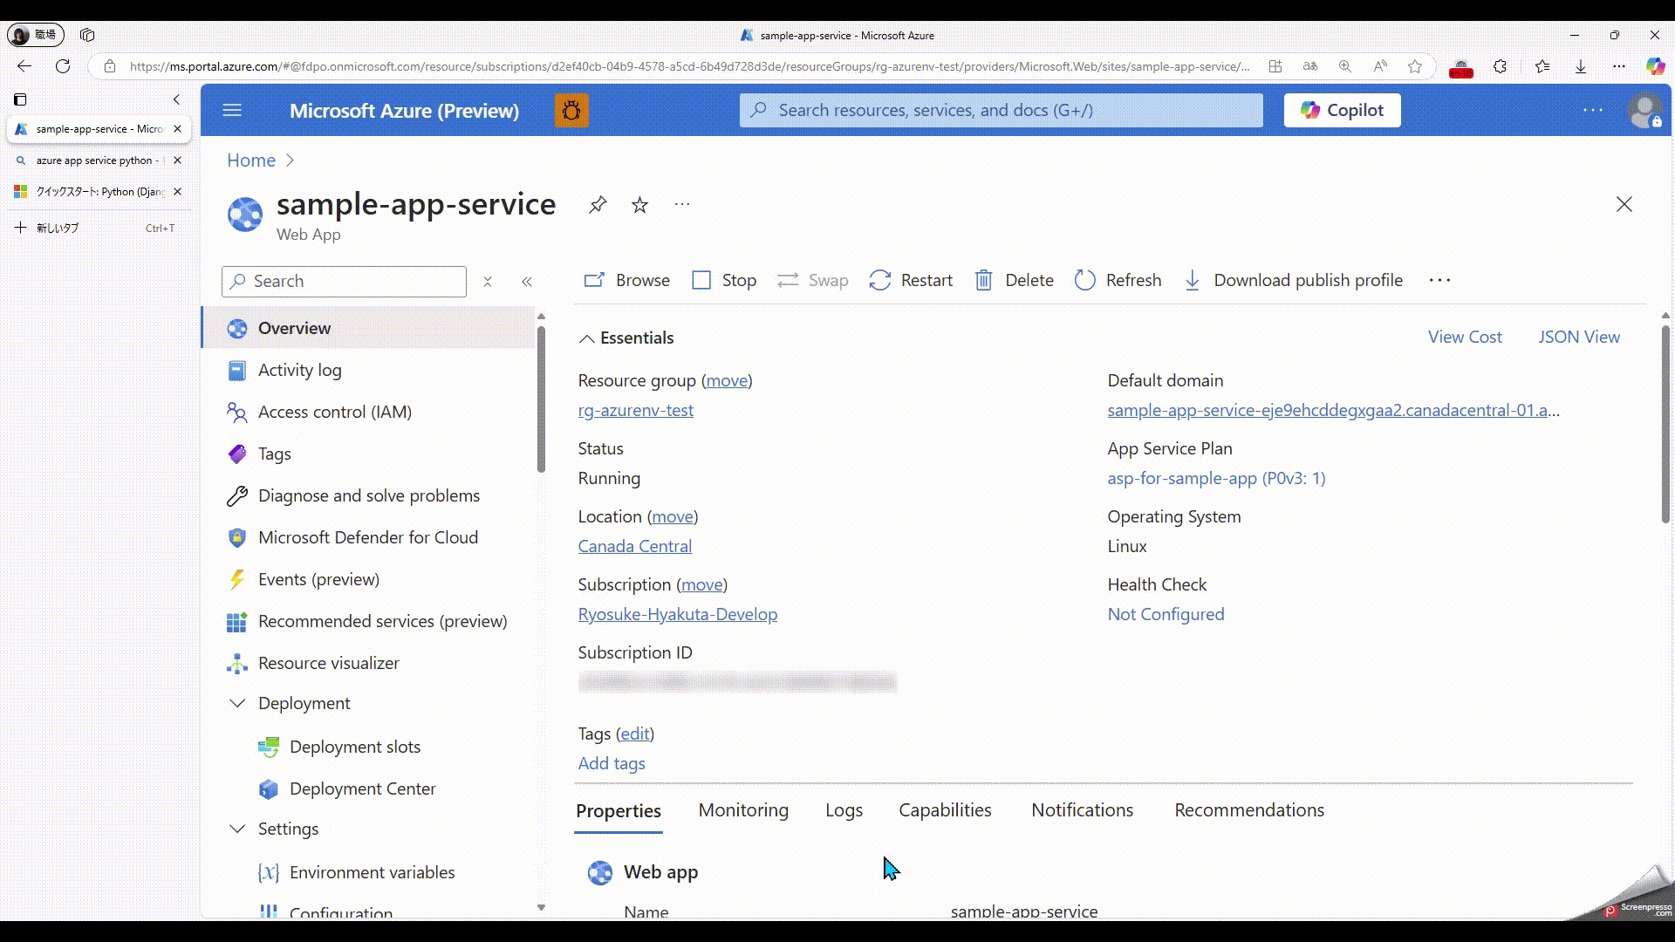
Task: Reload the browser page
Action: coord(63,66)
